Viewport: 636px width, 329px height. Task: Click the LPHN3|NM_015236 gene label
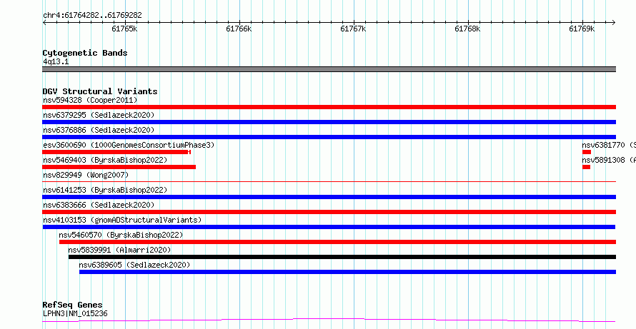point(75,313)
